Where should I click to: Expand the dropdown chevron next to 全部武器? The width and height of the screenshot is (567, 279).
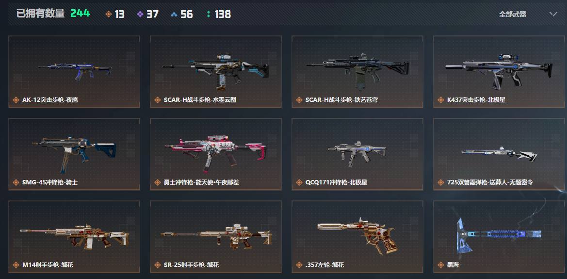553,14
